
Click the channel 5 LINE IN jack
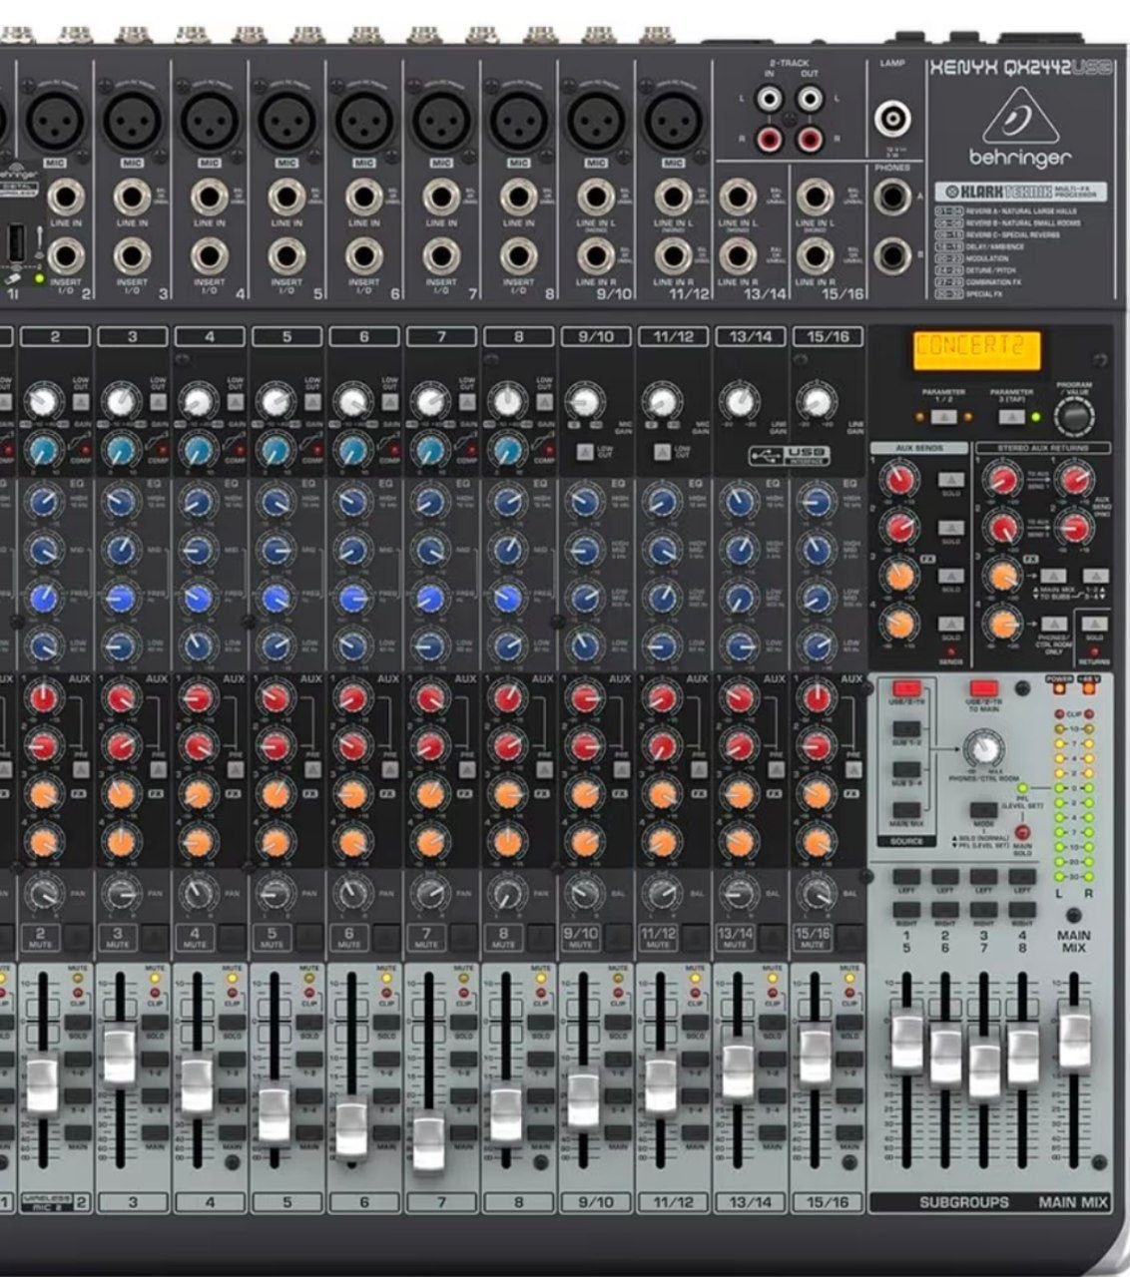tap(286, 198)
